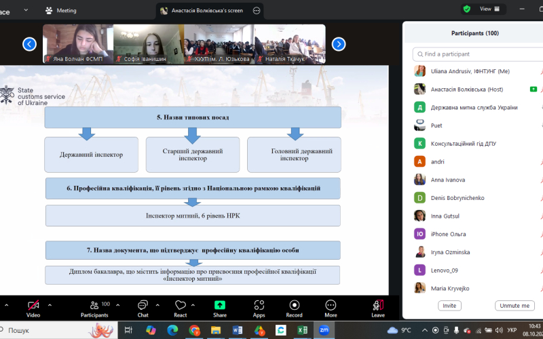
Task: Click the Leave meeting icon
Action: tap(378, 305)
